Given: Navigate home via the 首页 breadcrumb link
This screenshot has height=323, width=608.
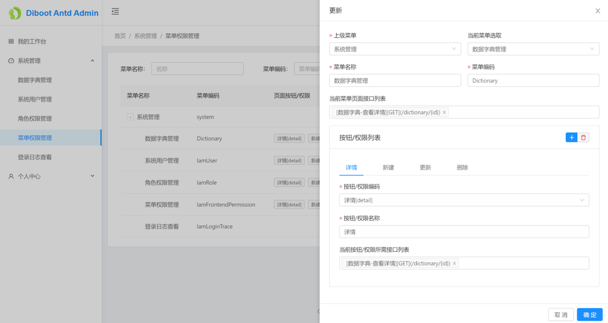Looking at the screenshot, I should click(x=120, y=35).
